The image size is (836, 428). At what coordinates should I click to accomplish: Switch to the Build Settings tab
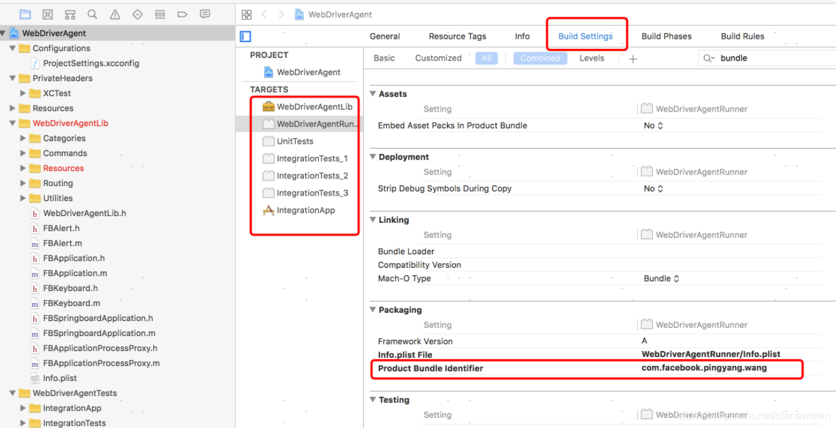click(585, 37)
